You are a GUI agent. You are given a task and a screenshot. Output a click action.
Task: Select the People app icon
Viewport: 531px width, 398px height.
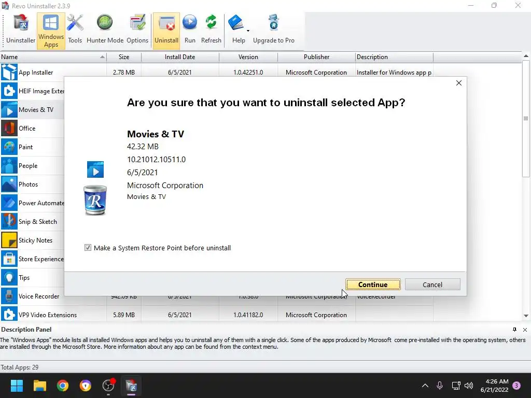(x=9, y=165)
